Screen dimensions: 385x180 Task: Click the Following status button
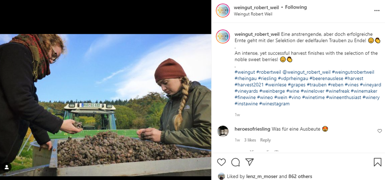click(x=296, y=7)
